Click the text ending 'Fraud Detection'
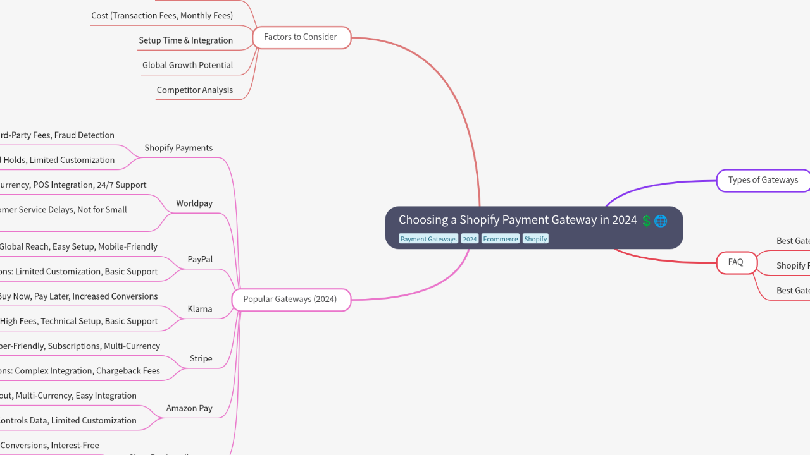 pyautogui.click(x=57, y=135)
